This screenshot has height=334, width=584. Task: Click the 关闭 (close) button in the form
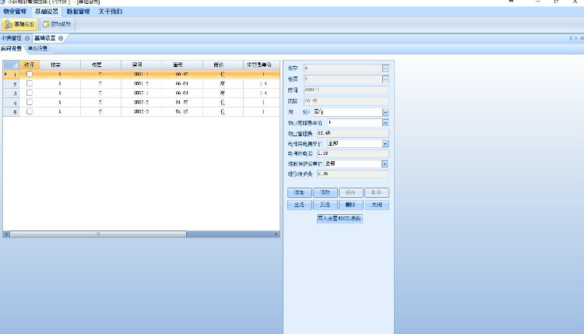click(377, 205)
